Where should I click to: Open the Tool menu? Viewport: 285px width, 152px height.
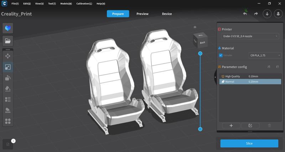click(x=52, y=4)
